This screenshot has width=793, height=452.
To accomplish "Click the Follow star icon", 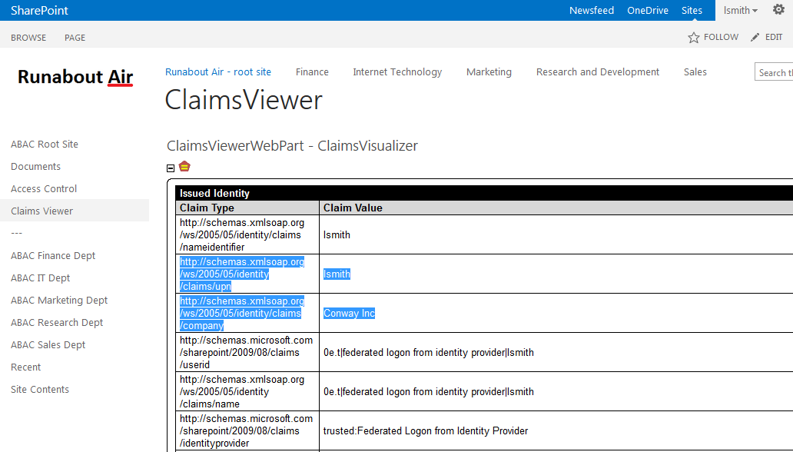I will (693, 38).
